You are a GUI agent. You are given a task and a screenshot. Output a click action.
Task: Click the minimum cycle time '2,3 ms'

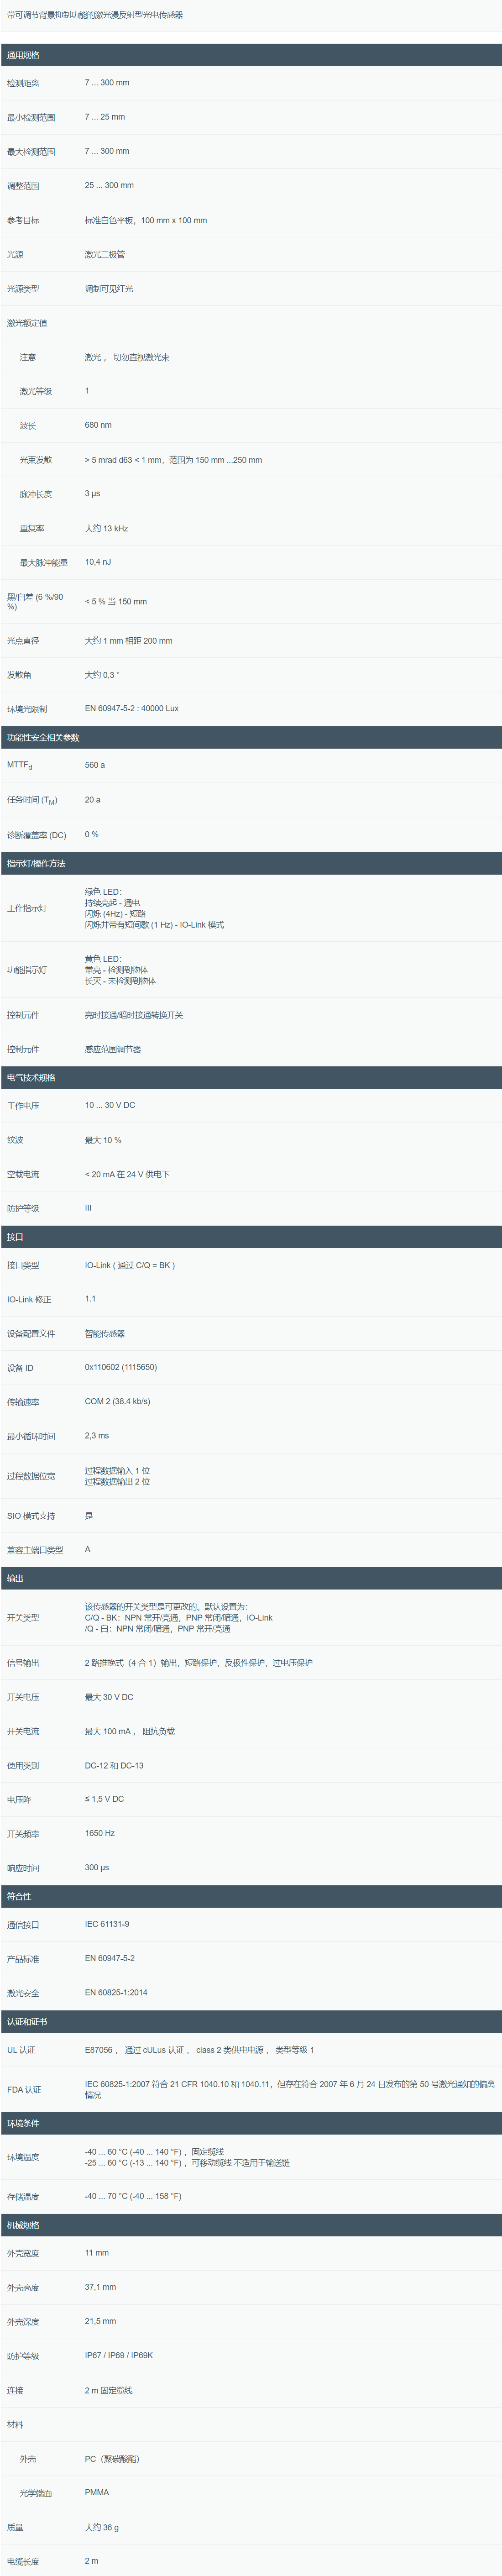tap(97, 1435)
